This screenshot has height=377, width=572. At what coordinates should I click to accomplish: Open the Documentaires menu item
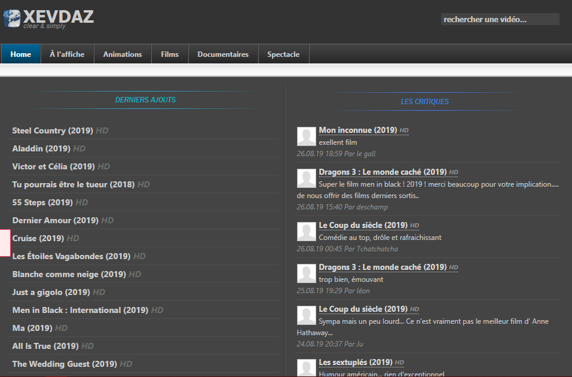pos(223,54)
